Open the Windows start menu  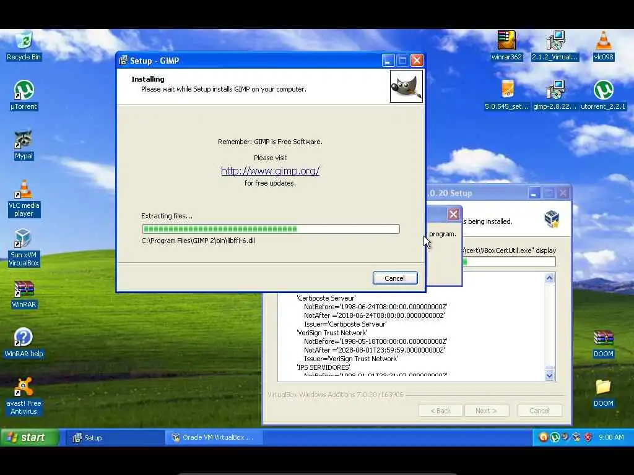coord(29,437)
